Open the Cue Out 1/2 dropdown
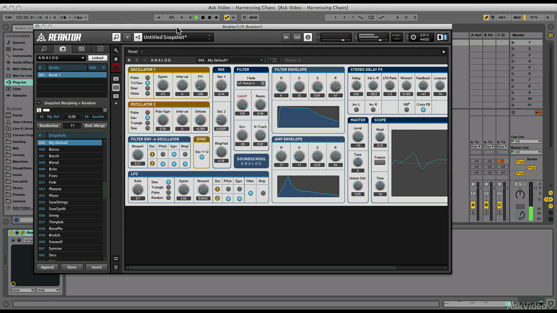Image resolution: width=557 pixels, height=313 pixels. (x=526, y=141)
